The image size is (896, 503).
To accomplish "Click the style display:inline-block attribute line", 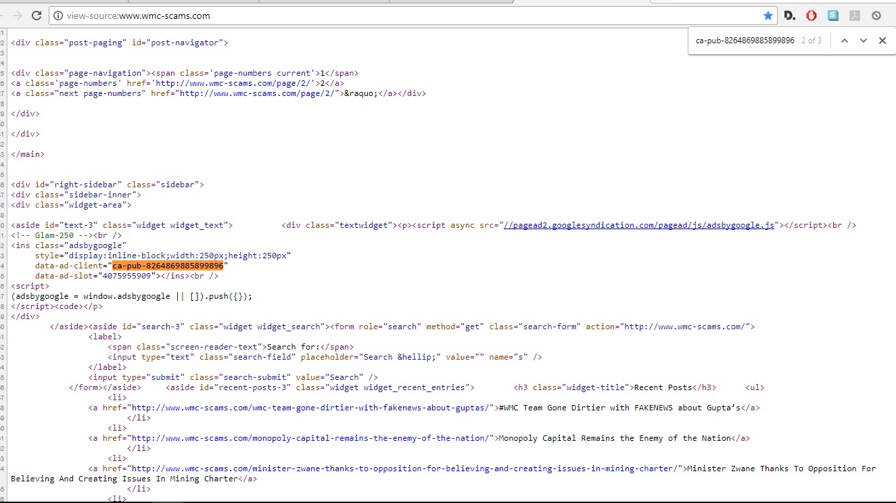I will [x=163, y=256].
